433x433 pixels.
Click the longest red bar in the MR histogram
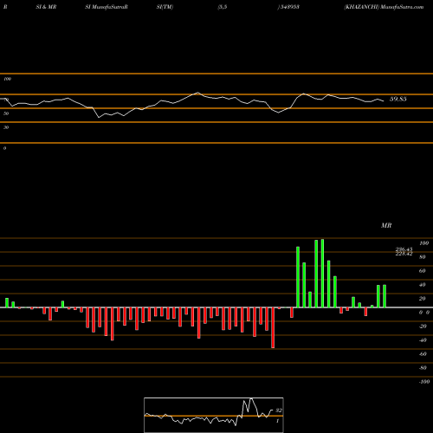(x=273, y=327)
